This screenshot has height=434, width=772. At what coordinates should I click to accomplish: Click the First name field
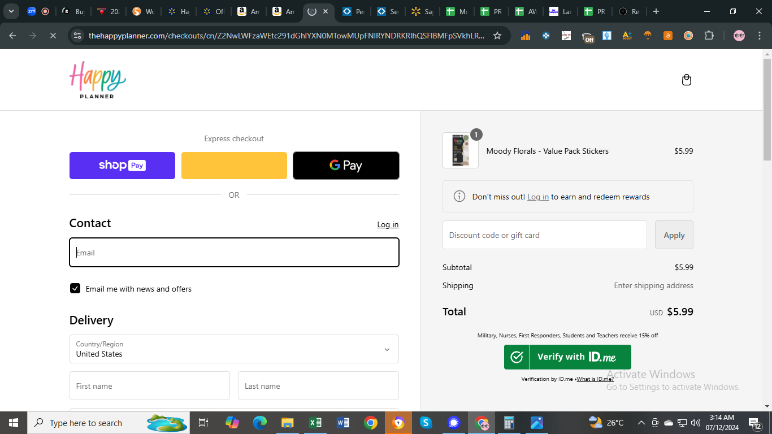150,386
